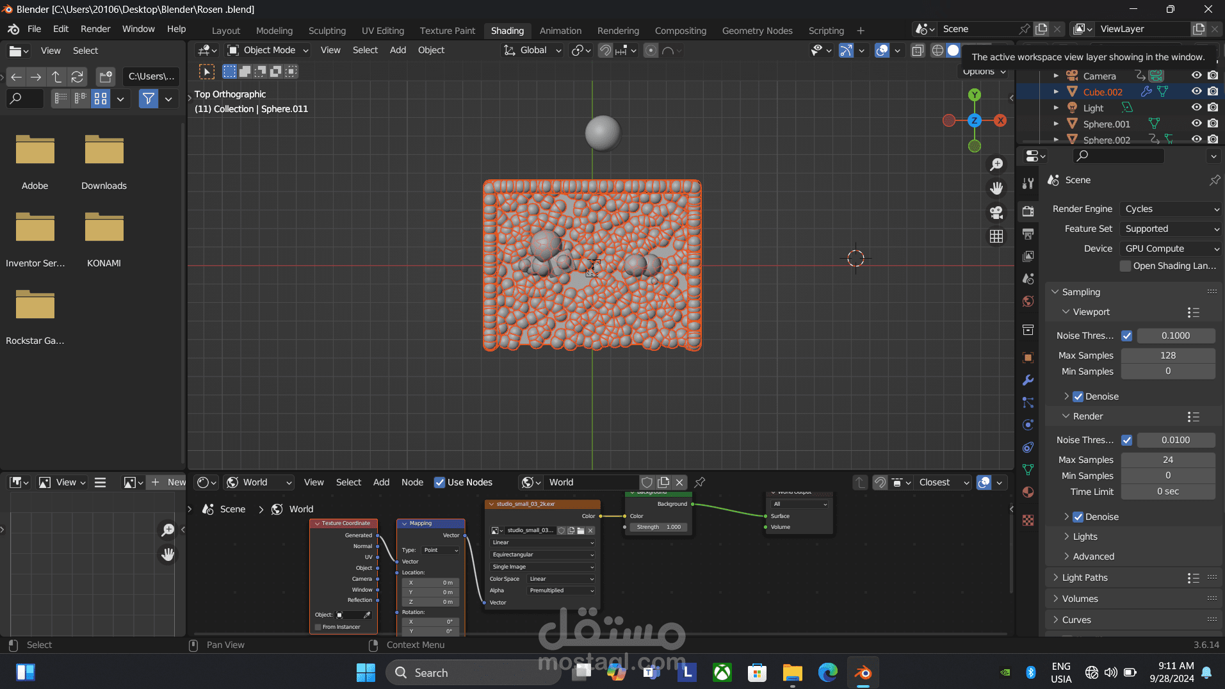Enable Open Shading Language checkbox
This screenshot has height=689, width=1225.
(1125, 266)
